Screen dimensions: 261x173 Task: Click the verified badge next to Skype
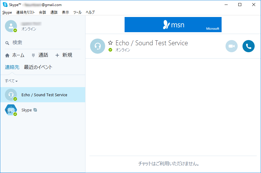[35, 110]
